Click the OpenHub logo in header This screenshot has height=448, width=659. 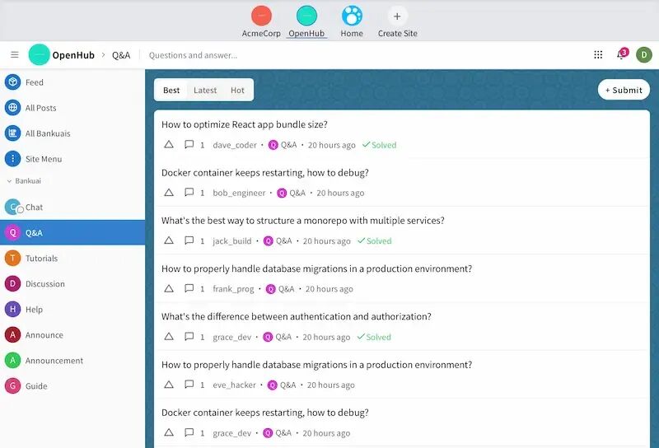pyautogui.click(x=39, y=54)
